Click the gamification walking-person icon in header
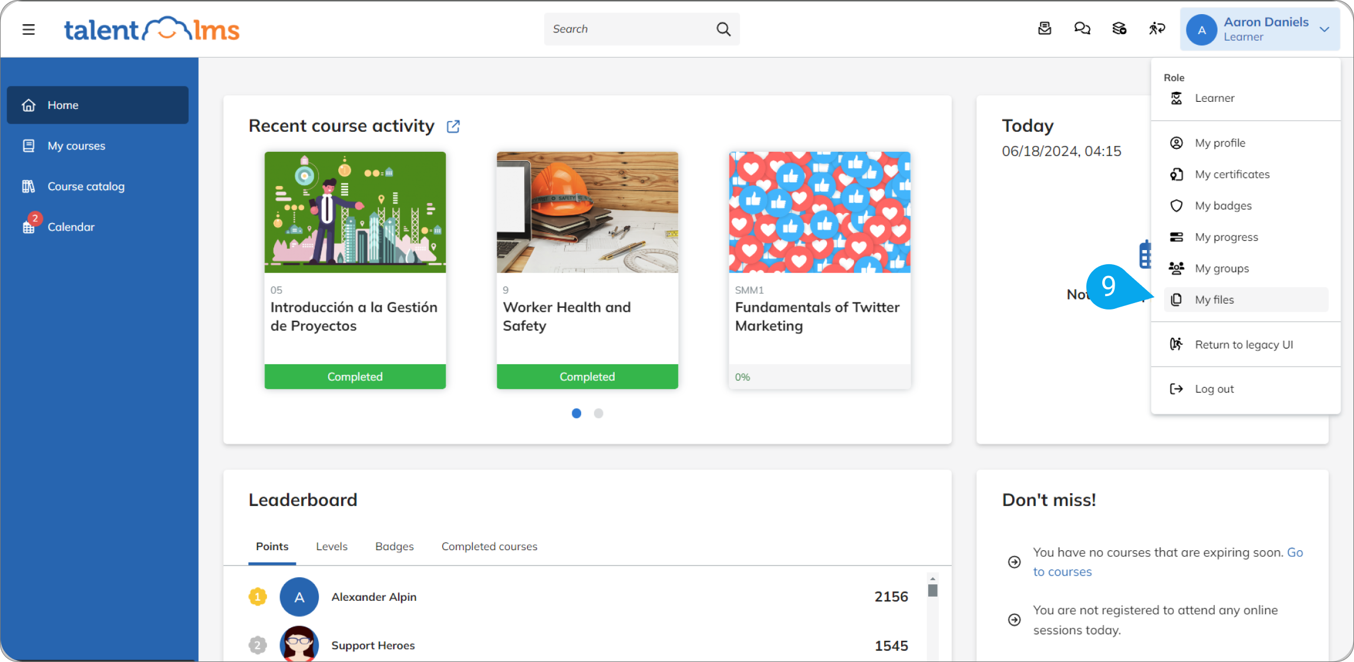This screenshot has height=662, width=1354. (1156, 28)
